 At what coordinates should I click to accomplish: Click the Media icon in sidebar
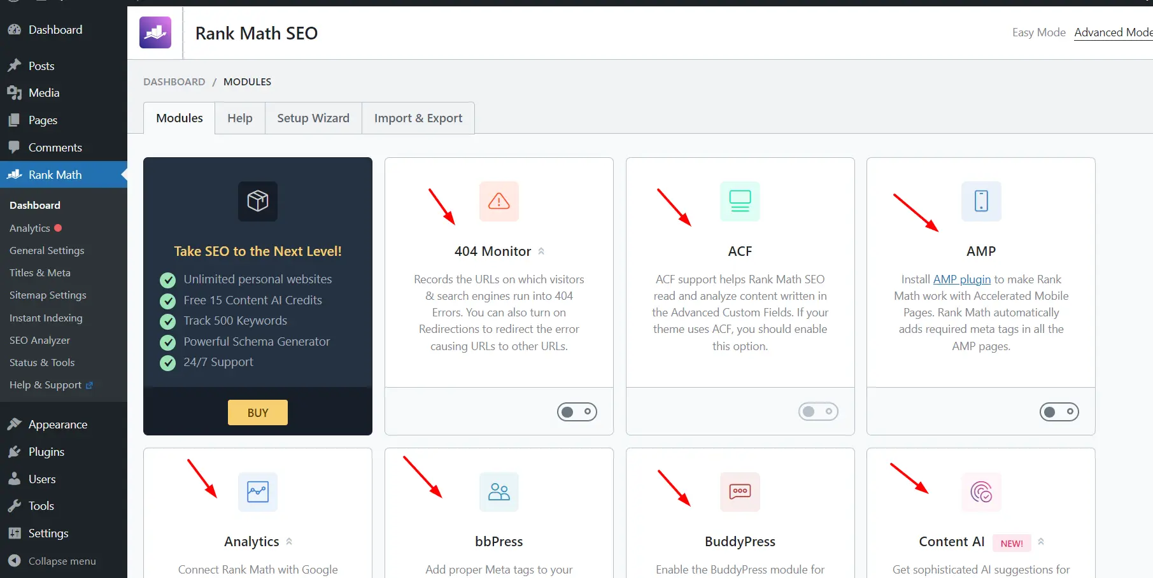(x=14, y=93)
